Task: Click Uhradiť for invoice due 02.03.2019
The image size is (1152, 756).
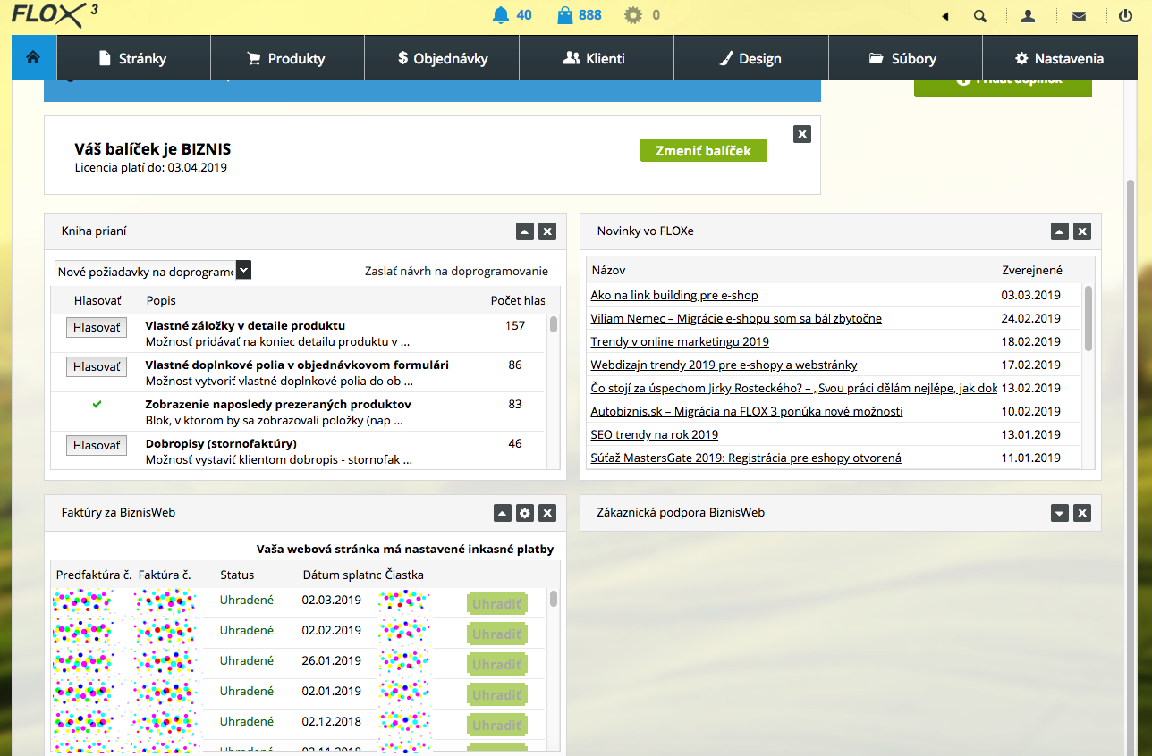Action: tap(496, 603)
